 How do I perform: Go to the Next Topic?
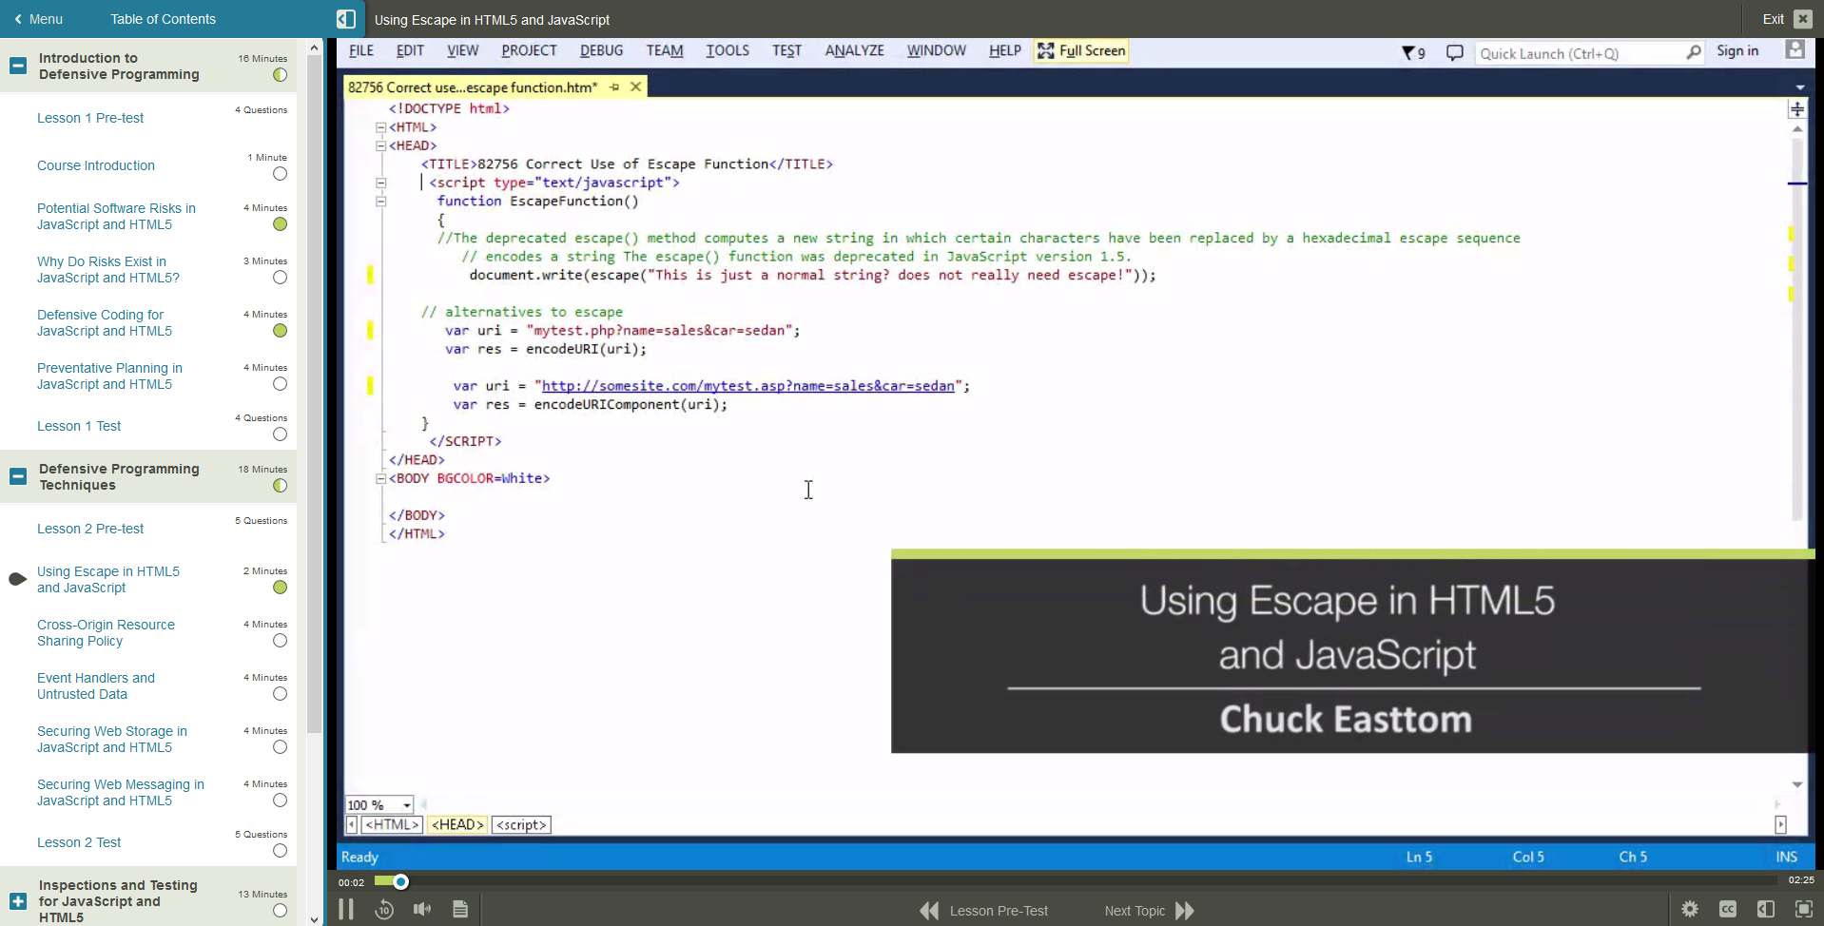click(x=1134, y=910)
